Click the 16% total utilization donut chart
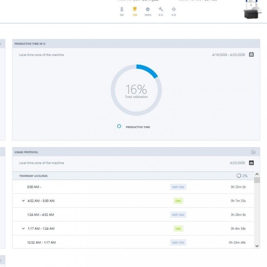The width and height of the screenshot is (267, 267). click(136, 90)
